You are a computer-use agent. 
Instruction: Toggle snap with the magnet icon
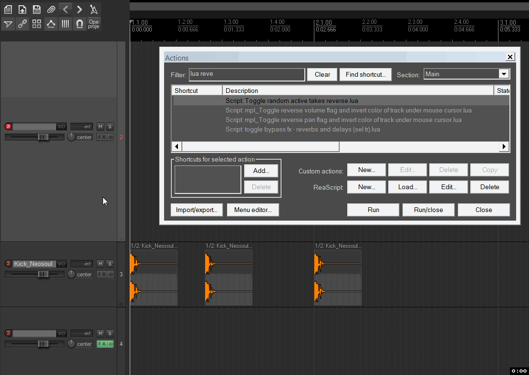point(80,24)
